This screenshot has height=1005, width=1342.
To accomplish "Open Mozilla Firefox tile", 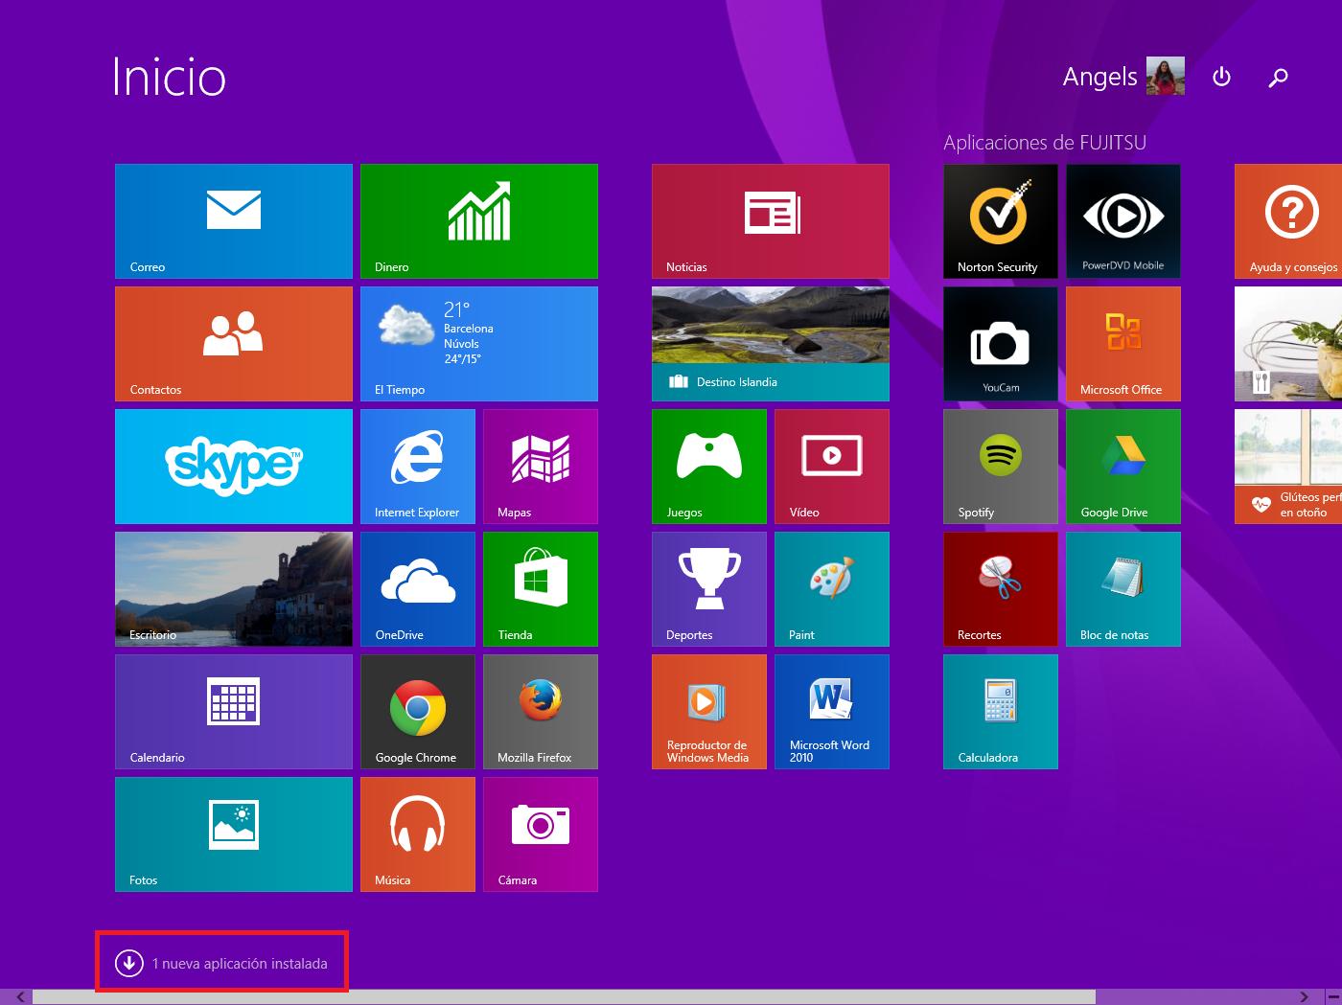I will [x=540, y=711].
